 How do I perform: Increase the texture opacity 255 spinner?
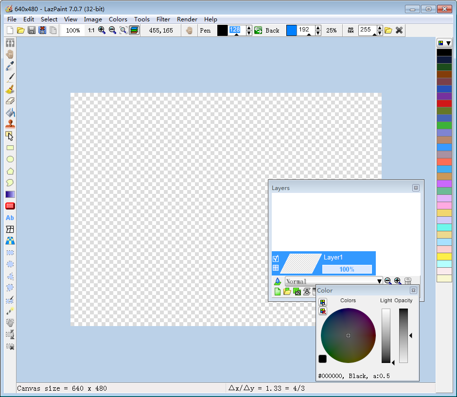point(380,28)
